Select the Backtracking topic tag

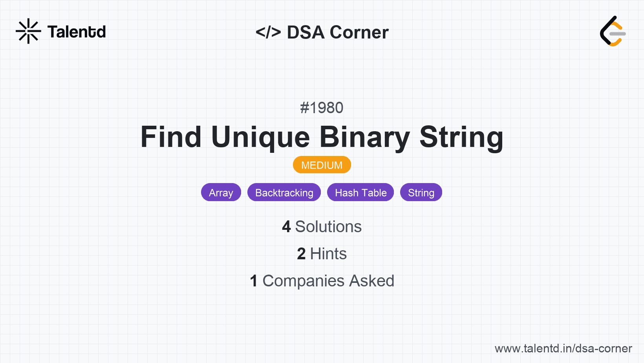284,192
